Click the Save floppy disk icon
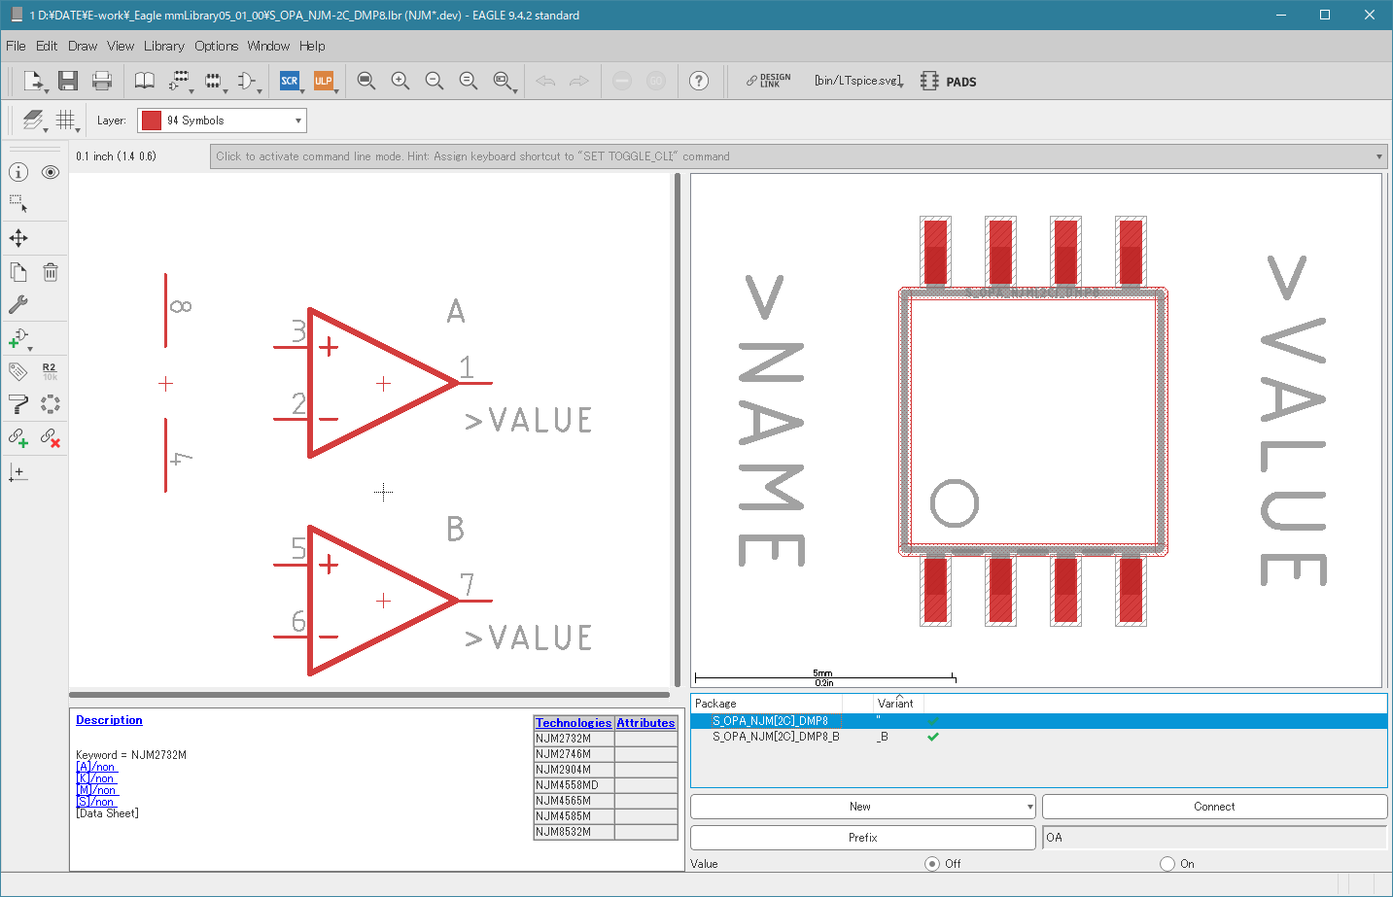This screenshot has height=897, width=1393. (x=67, y=81)
